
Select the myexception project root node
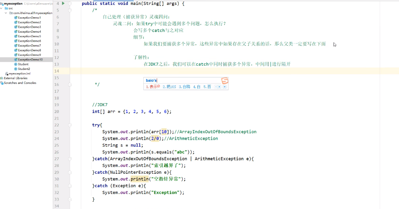tap(13, 4)
